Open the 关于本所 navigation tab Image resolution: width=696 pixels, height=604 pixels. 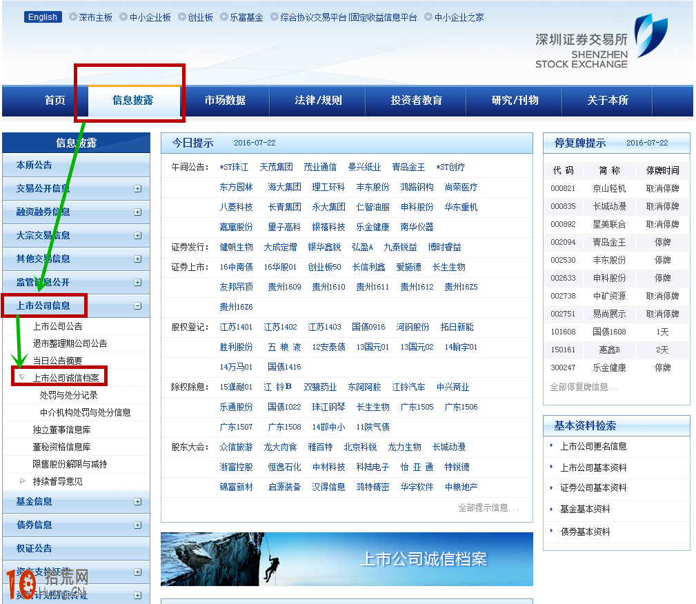pyautogui.click(x=608, y=100)
